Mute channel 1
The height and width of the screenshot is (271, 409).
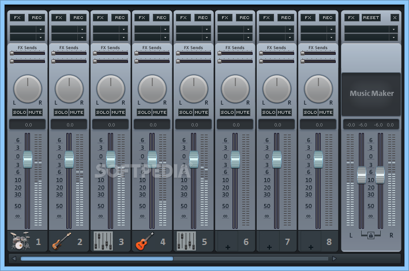[x=35, y=112]
